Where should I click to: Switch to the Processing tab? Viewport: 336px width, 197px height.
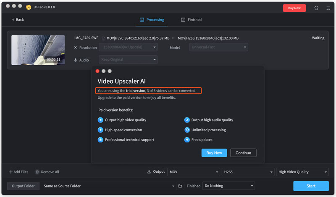click(152, 20)
